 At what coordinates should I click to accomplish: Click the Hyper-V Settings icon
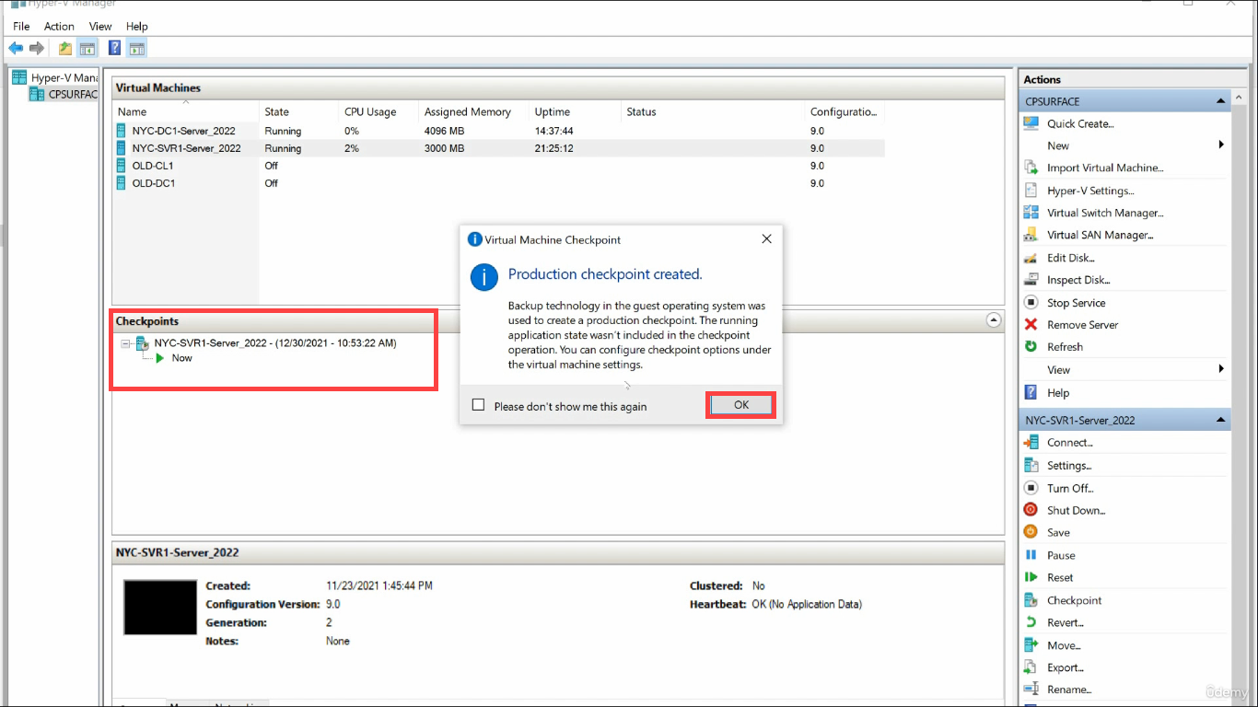[x=1031, y=191]
